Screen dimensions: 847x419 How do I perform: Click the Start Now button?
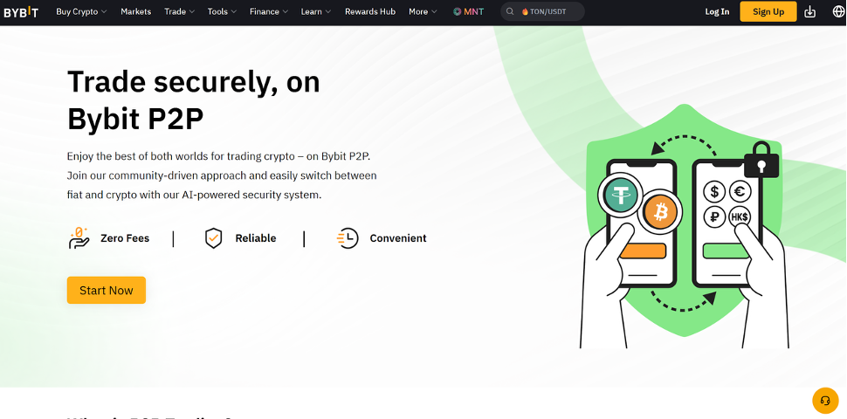point(107,290)
